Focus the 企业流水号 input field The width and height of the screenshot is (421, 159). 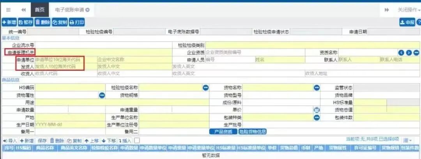pyautogui.click(x=103, y=45)
